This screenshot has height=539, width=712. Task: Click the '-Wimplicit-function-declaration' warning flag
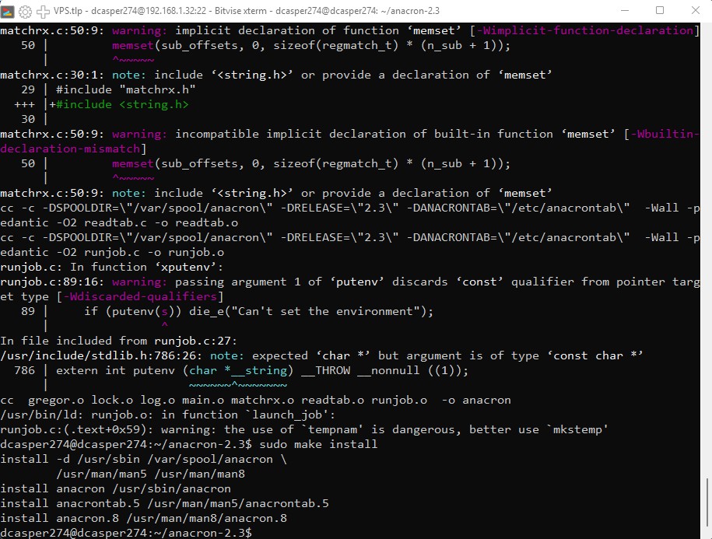(587, 30)
